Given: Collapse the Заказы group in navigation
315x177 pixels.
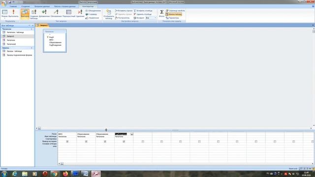Looking at the screenshot, I should tap(31, 48).
